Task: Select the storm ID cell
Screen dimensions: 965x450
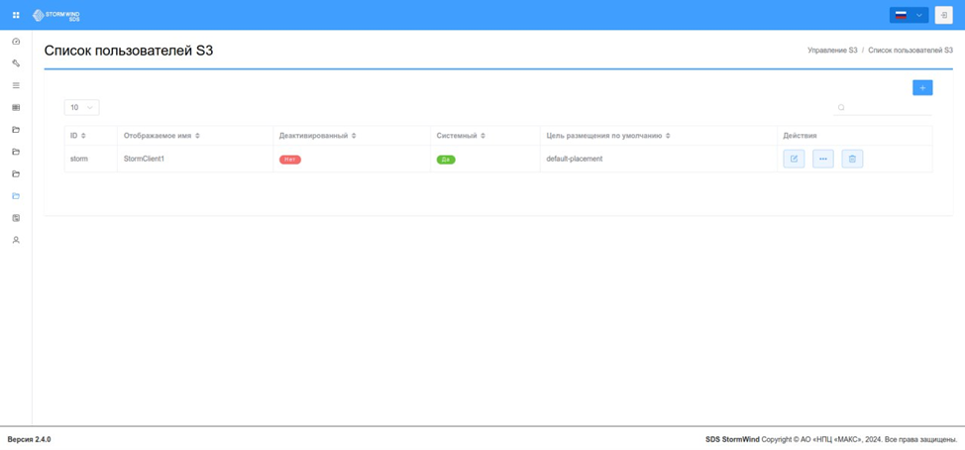Action: [x=90, y=159]
